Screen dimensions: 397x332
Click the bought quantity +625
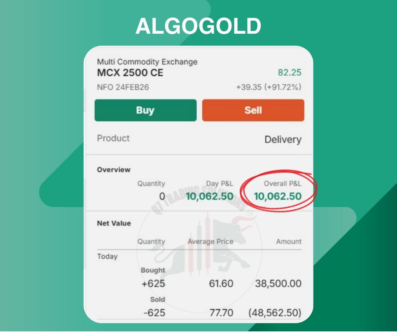(x=153, y=284)
